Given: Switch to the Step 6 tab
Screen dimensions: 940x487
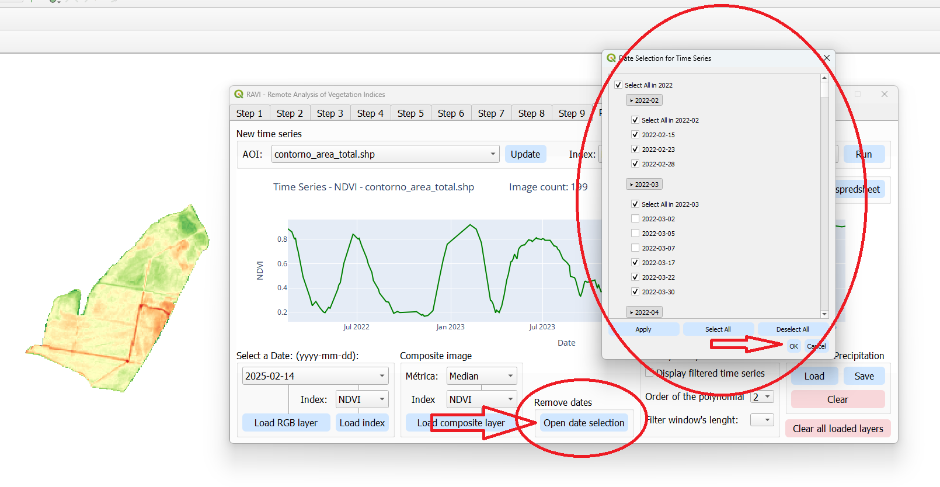Looking at the screenshot, I should (x=451, y=113).
